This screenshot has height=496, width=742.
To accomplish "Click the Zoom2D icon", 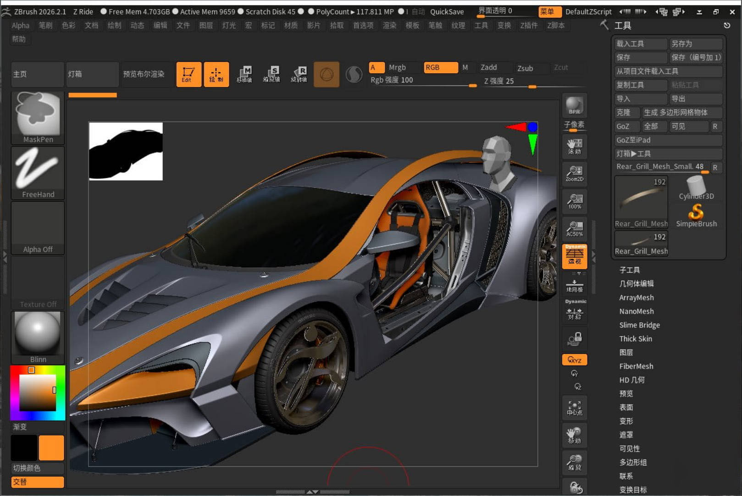I will tap(574, 174).
